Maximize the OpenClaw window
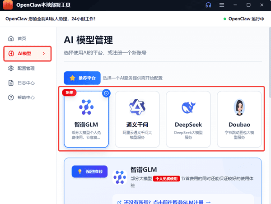 pyautogui.click(x=248, y=5)
